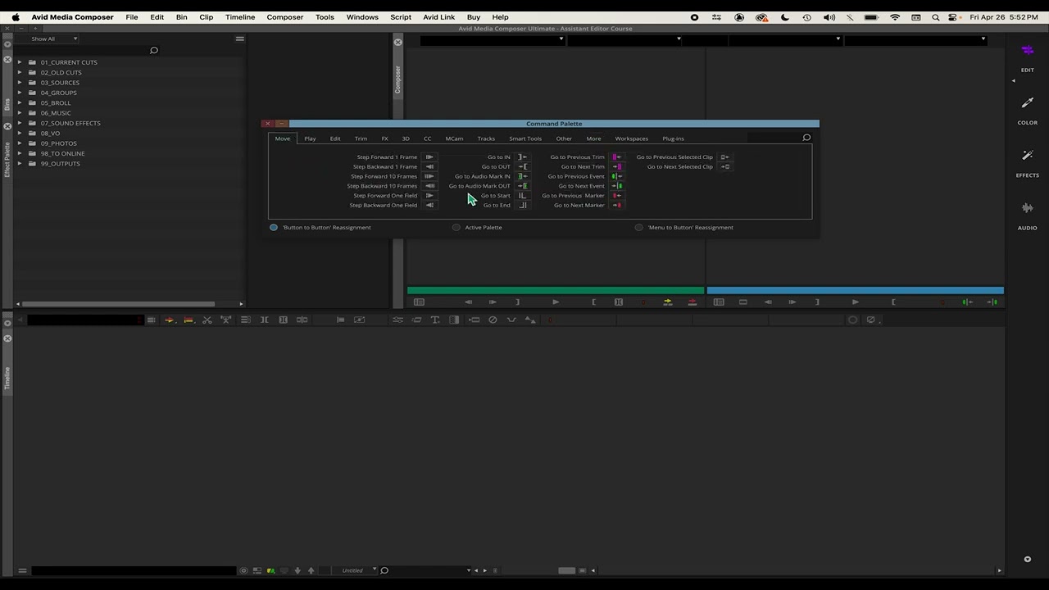Click the Play button under source monitor
This screenshot has width=1049, height=590.
pos(555,302)
